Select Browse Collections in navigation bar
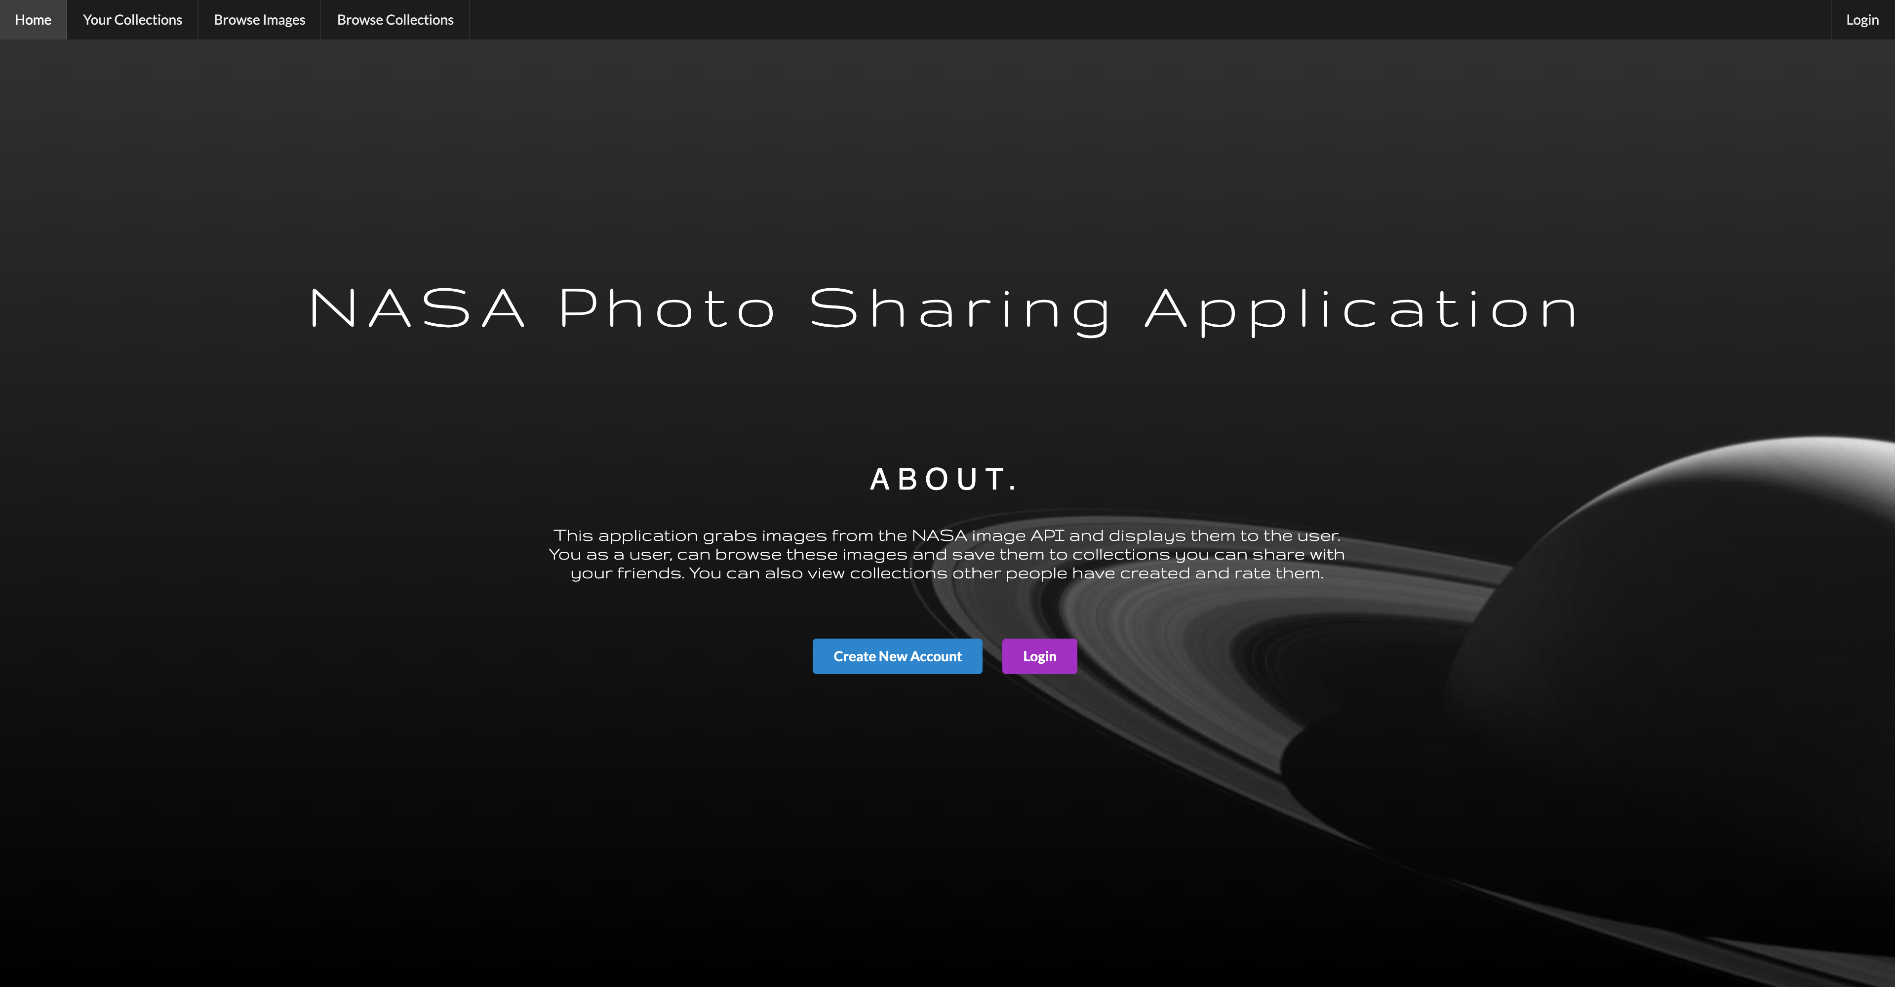The width and height of the screenshot is (1895, 987). point(395,20)
